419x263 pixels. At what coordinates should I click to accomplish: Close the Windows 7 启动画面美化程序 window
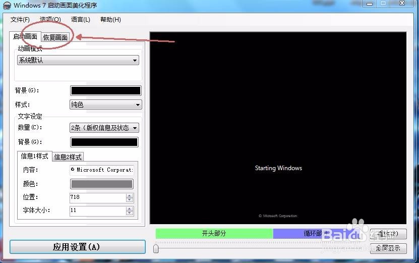[402, 4]
